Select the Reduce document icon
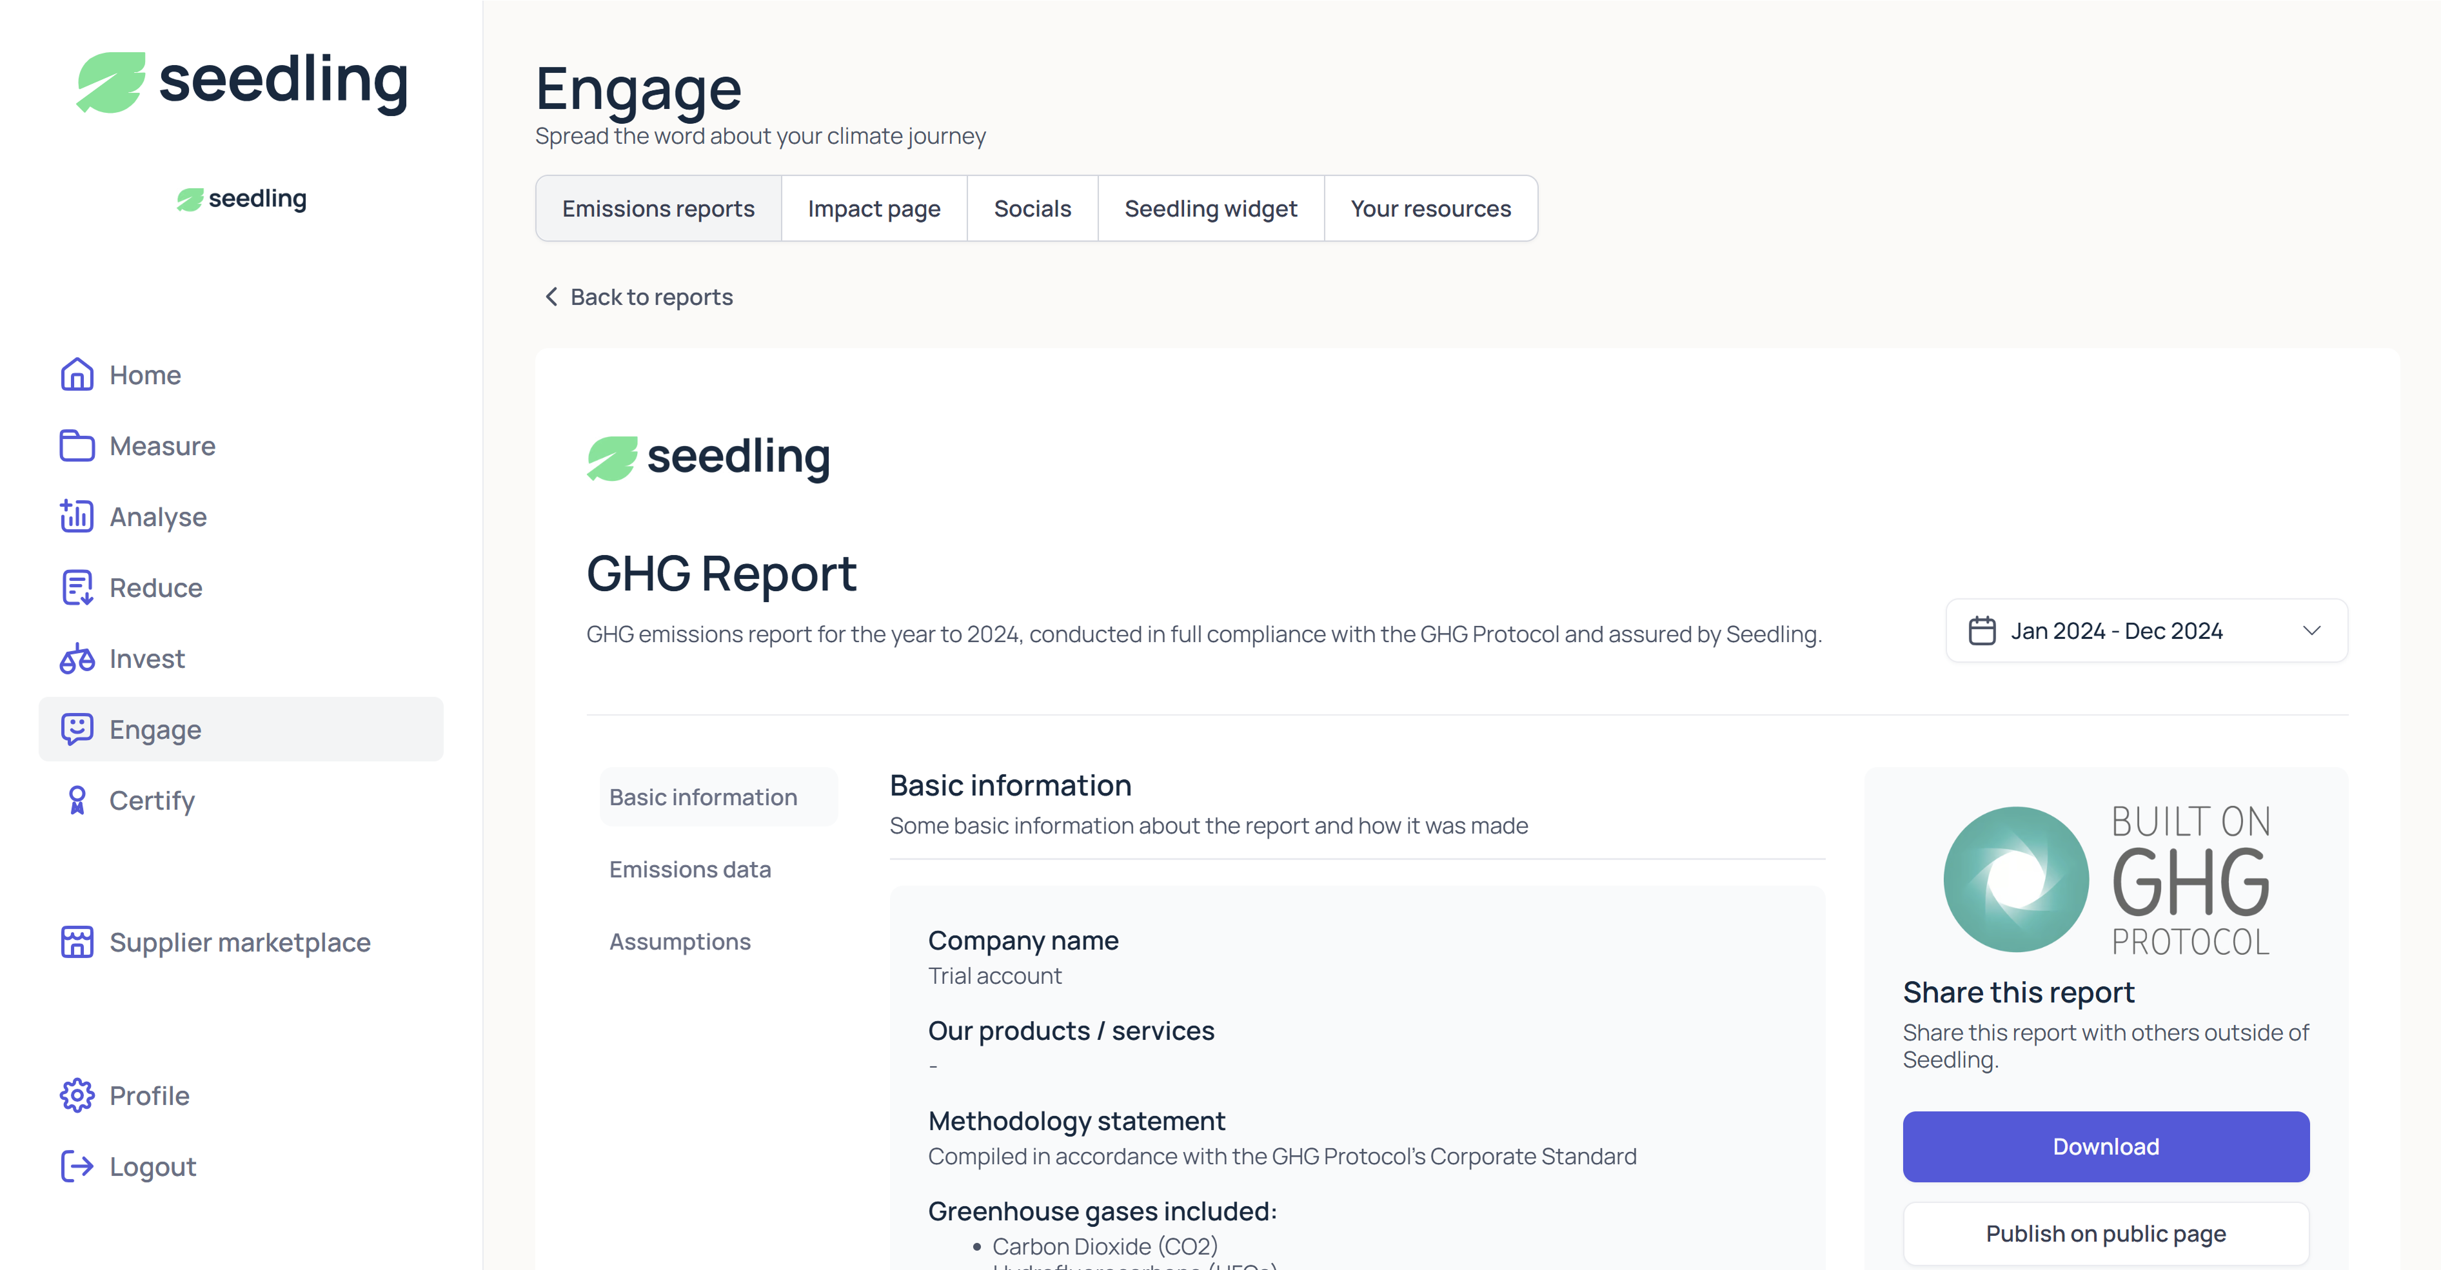The width and height of the screenshot is (2441, 1270). [77, 588]
